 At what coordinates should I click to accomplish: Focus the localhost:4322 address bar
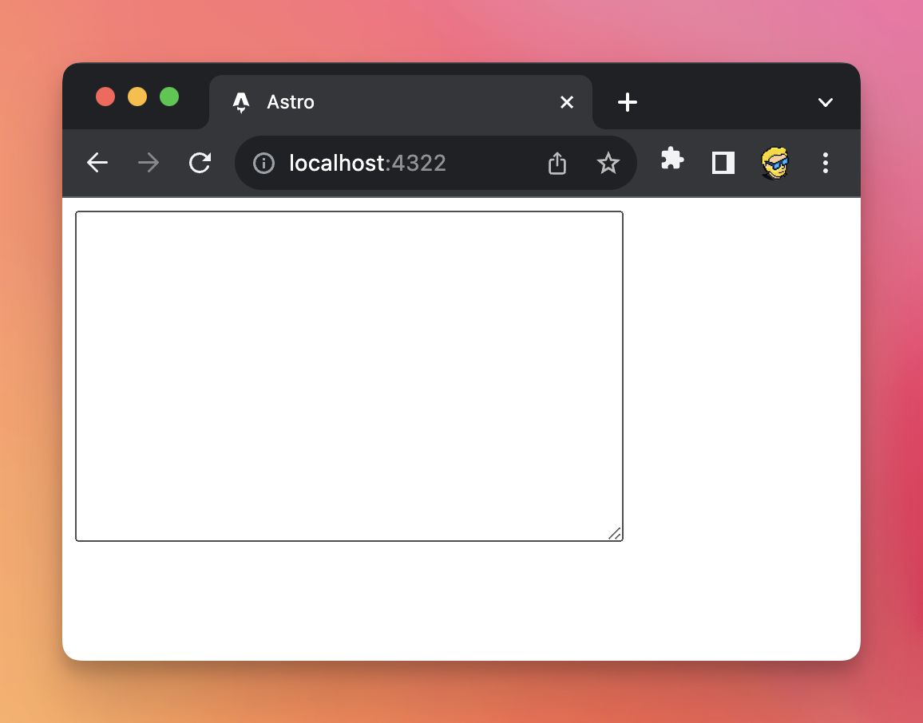tap(399, 164)
